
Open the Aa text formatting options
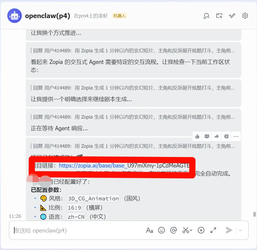tap(150, 230)
